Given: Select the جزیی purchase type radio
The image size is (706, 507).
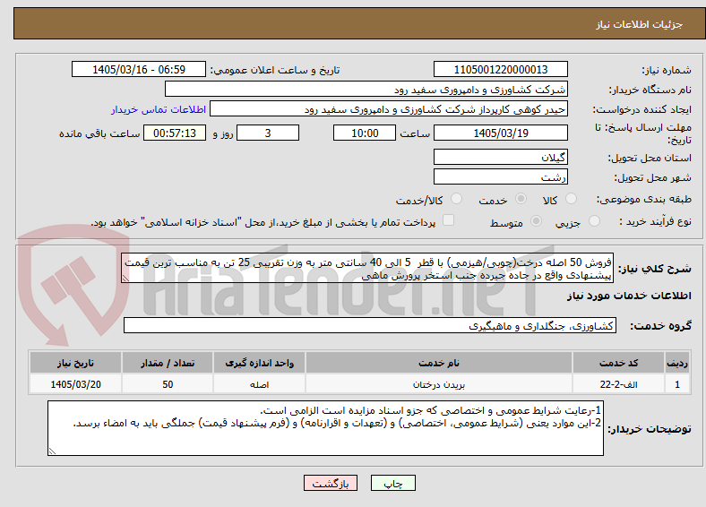Looking at the screenshot, I should point(594,220).
